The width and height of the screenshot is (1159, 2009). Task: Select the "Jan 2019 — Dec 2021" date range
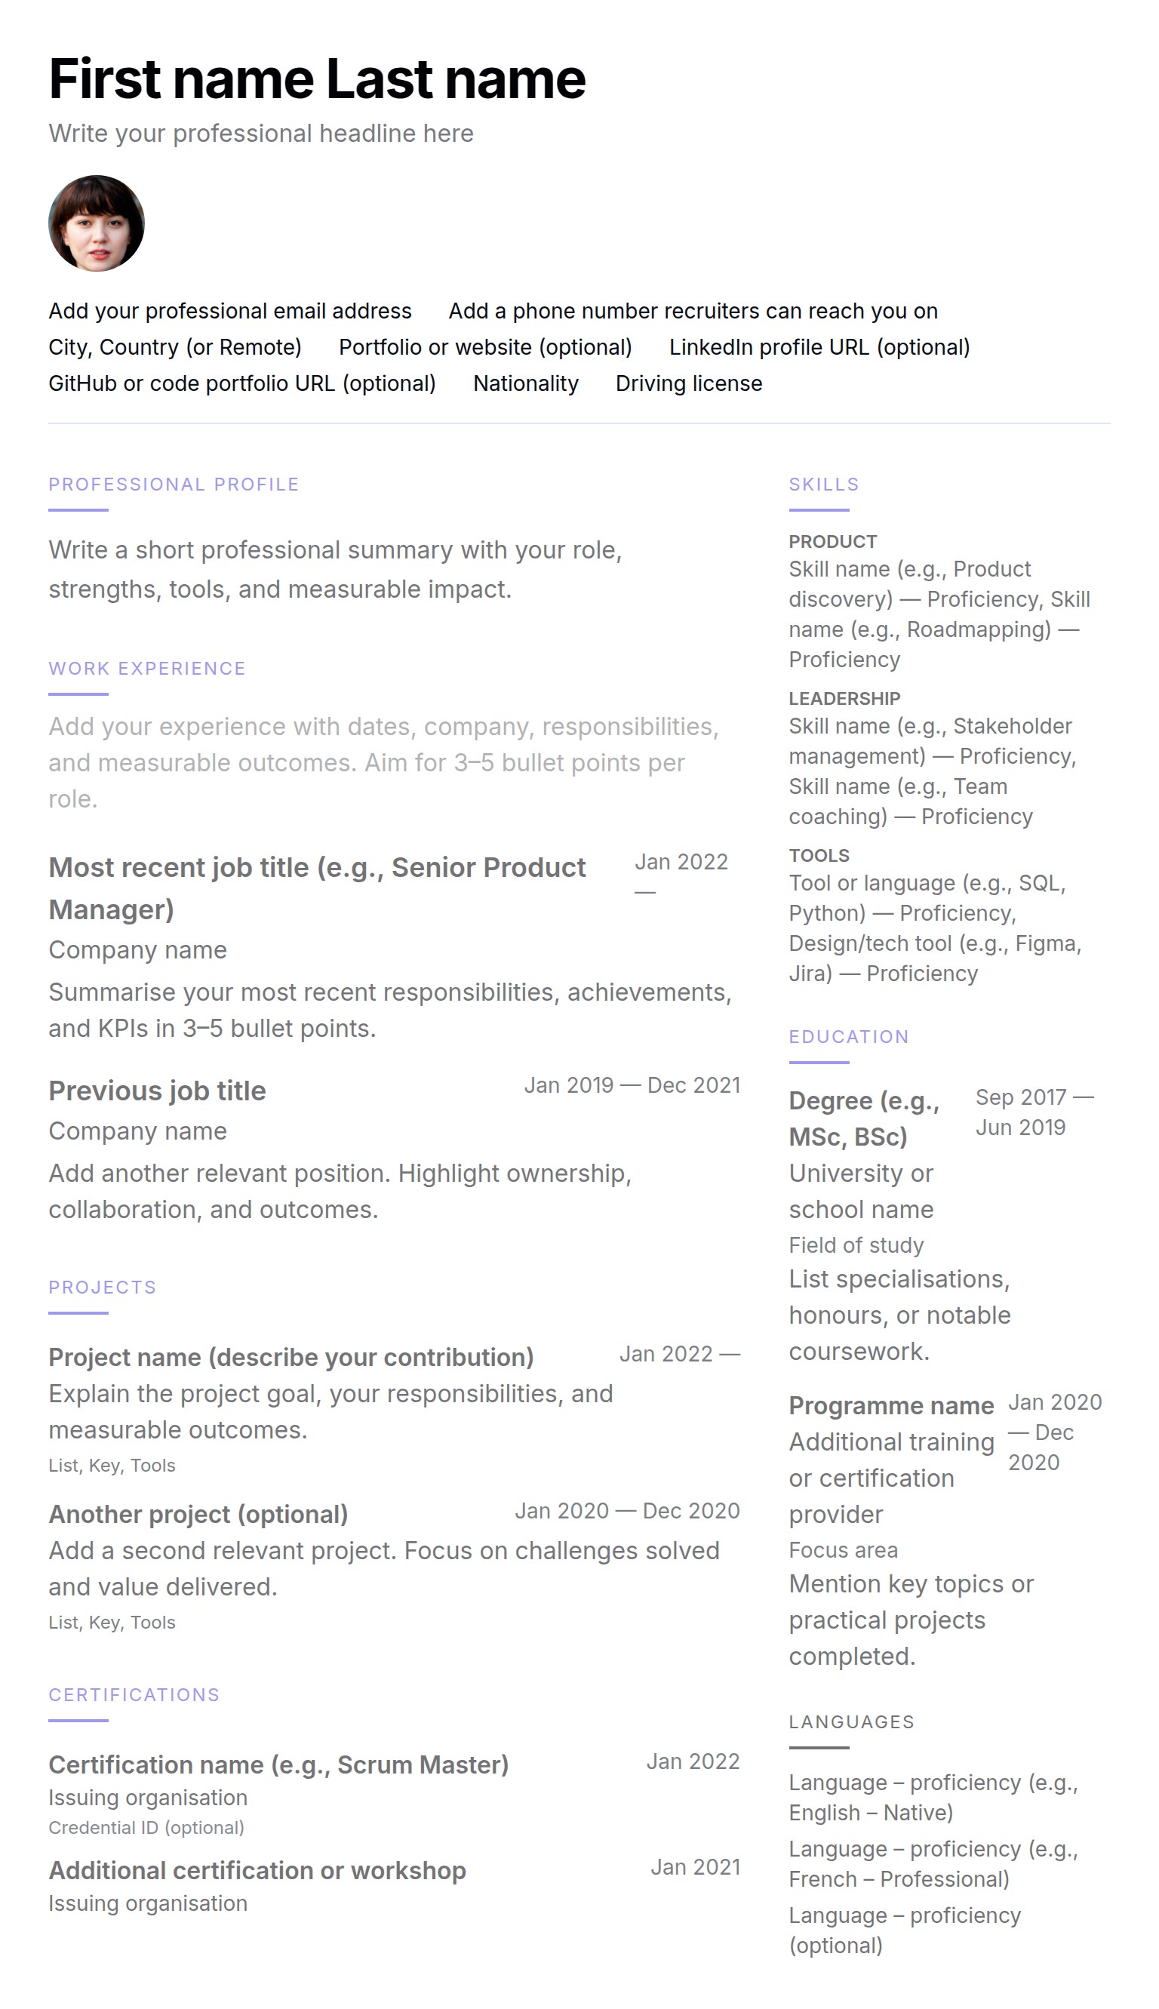click(632, 1086)
